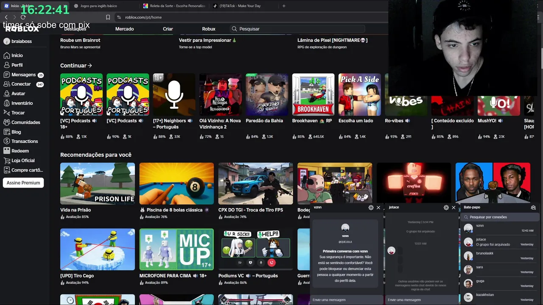Click the Pesquisar search box
Image resolution: width=543 pixels, height=305 pixels.
click(x=297, y=29)
